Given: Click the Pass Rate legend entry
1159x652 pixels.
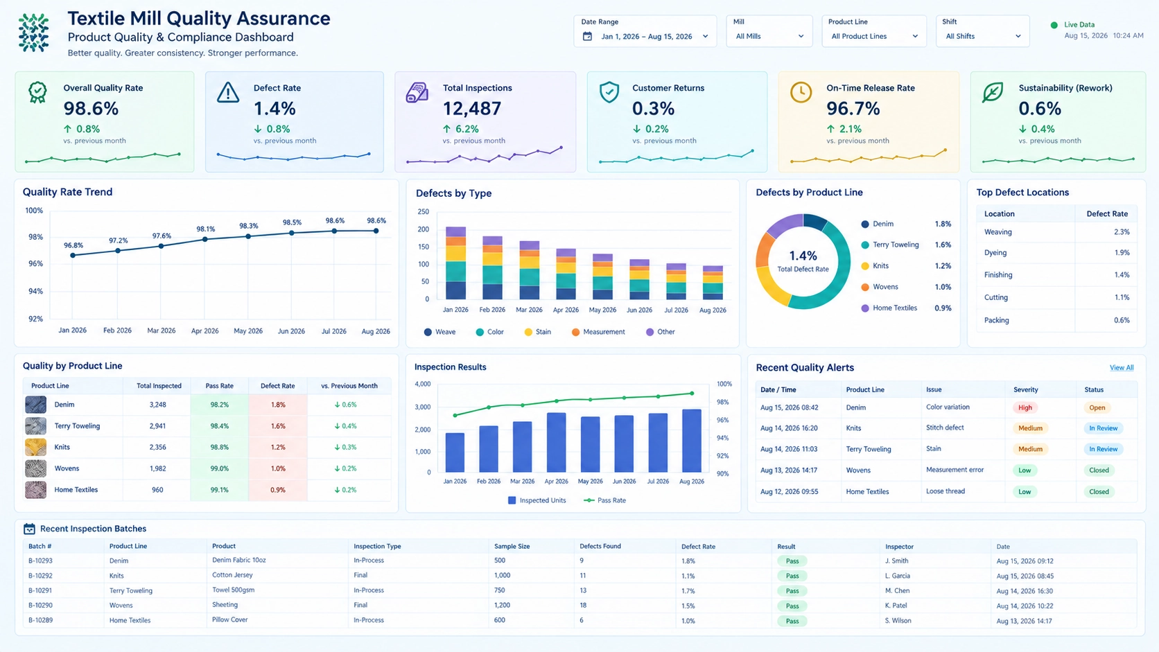Looking at the screenshot, I should click(604, 500).
